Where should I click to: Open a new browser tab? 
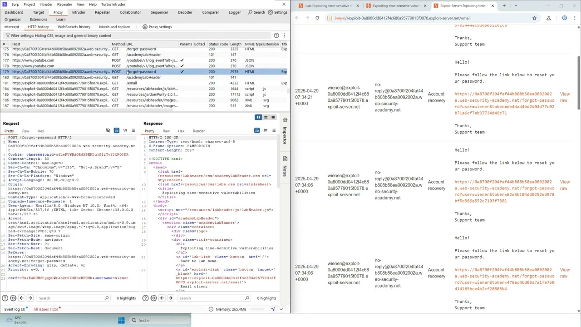point(504,6)
